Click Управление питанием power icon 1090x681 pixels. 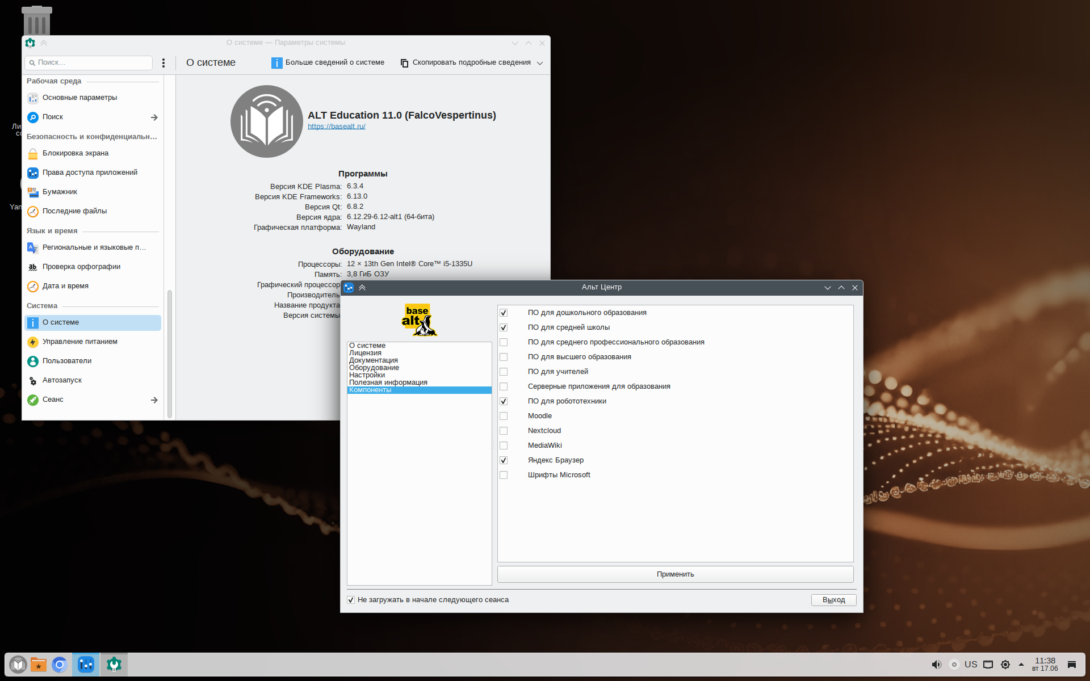point(33,342)
